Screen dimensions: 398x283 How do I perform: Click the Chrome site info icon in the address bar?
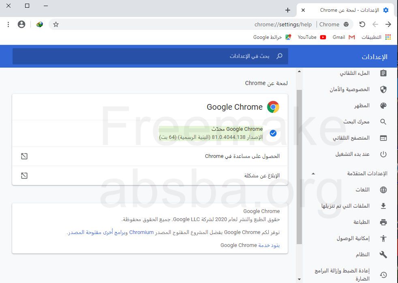(x=346, y=24)
